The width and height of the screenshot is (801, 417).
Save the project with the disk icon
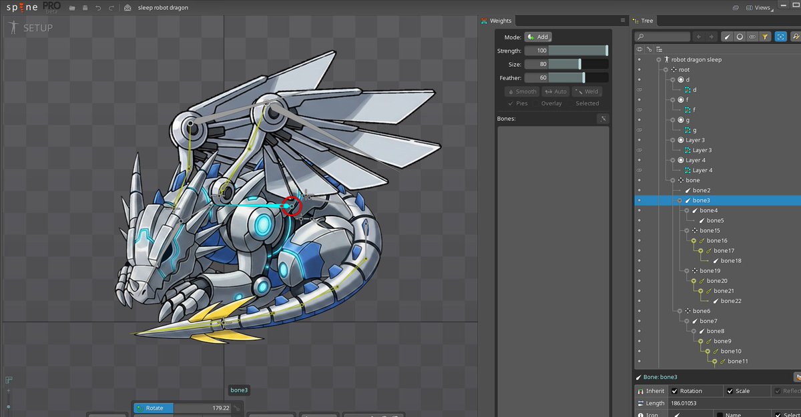click(84, 8)
